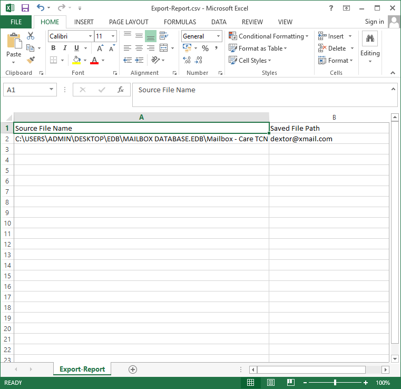Toggle middle align for cell text
This screenshot has height=389, width=401.
(x=139, y=36)
